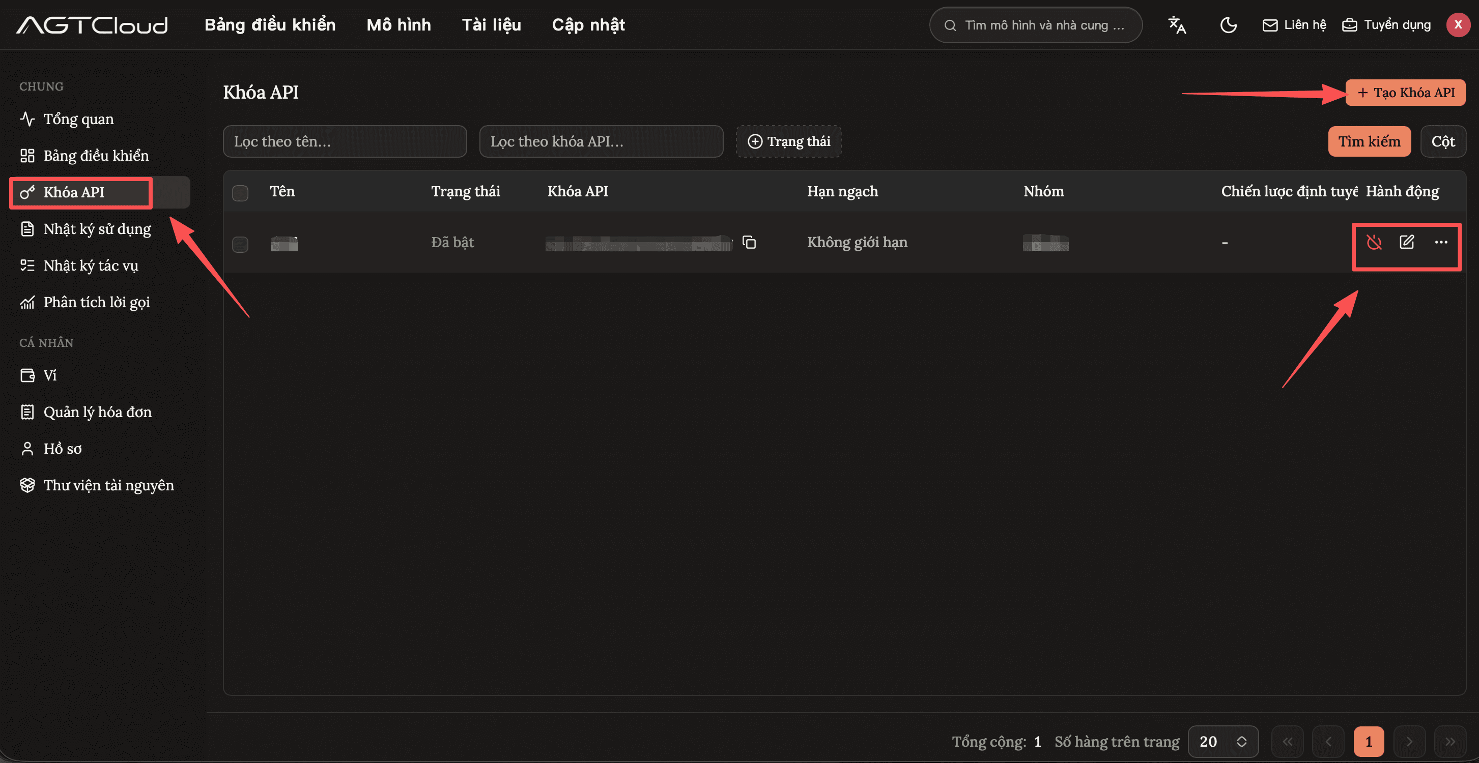Open Nhật ký tác vụ page
This screenshot has height=763, width=1479.
click(79, 266)
